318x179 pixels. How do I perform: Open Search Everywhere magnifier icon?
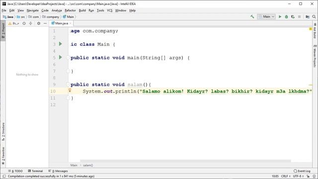coord(314,16)
